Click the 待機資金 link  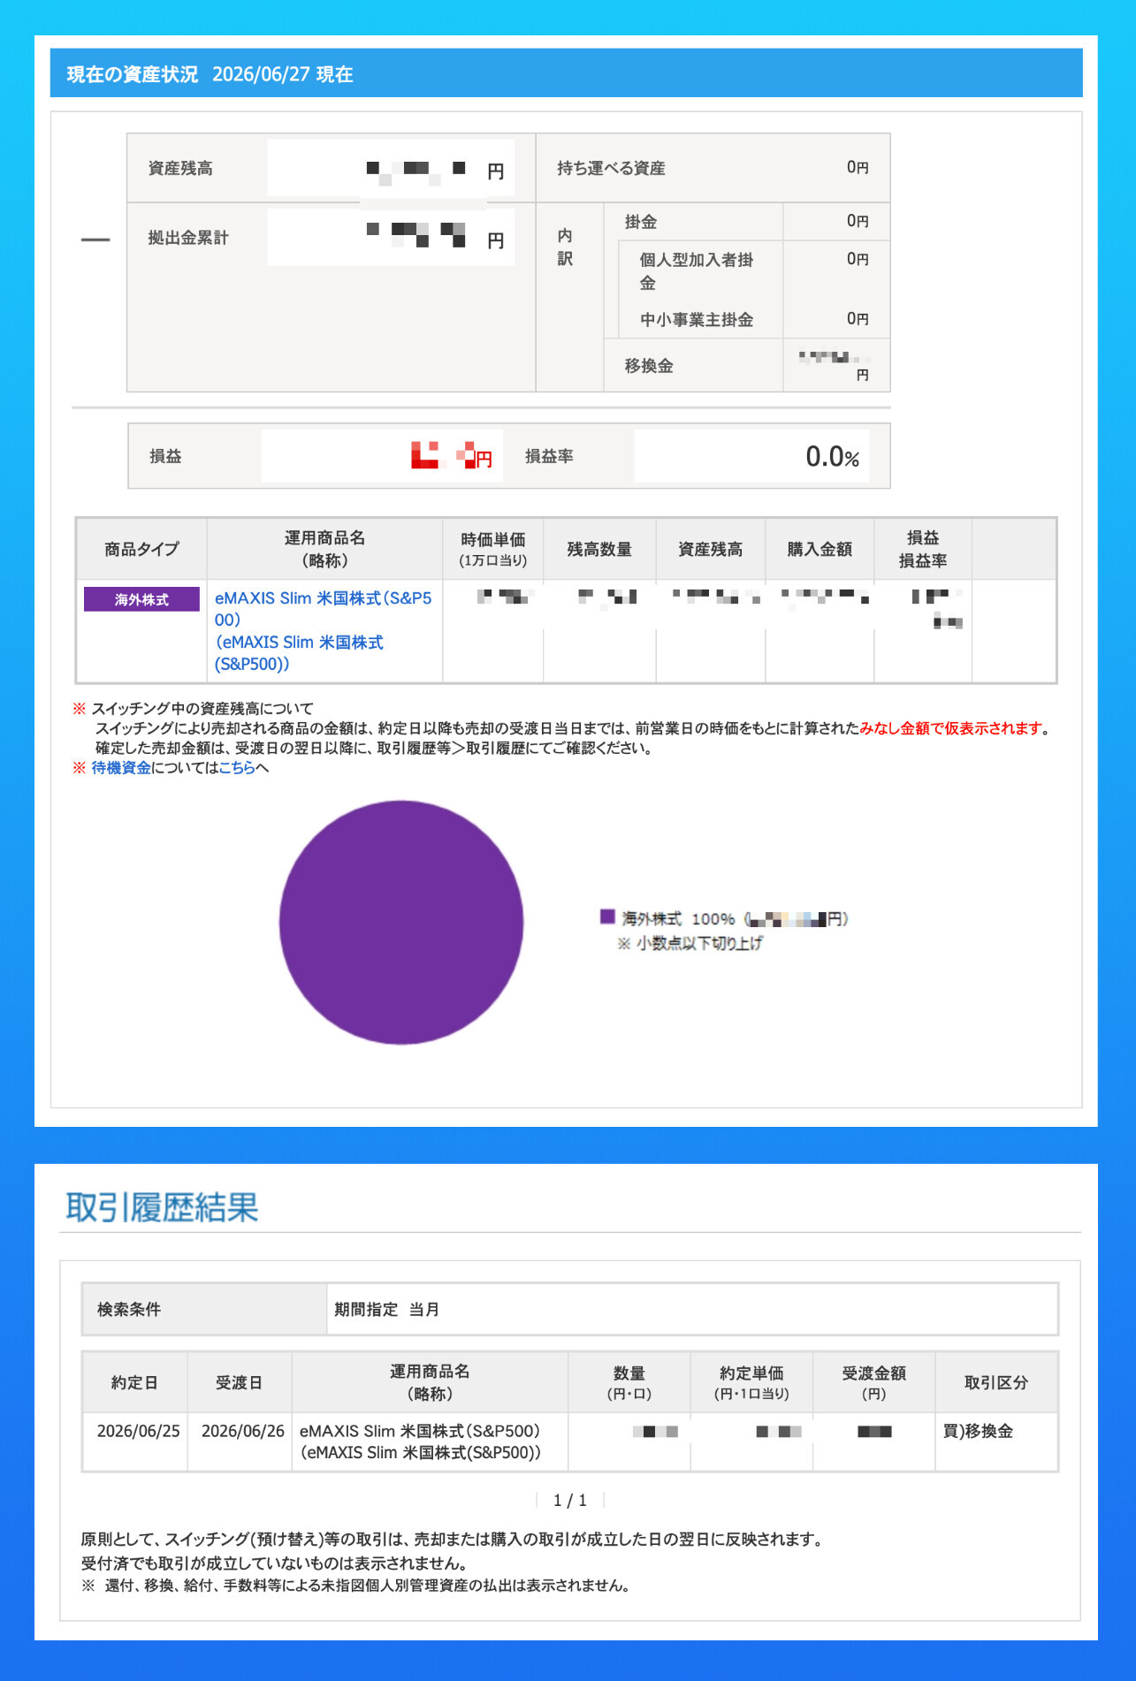pyautogui.click(x=121, y=767)
